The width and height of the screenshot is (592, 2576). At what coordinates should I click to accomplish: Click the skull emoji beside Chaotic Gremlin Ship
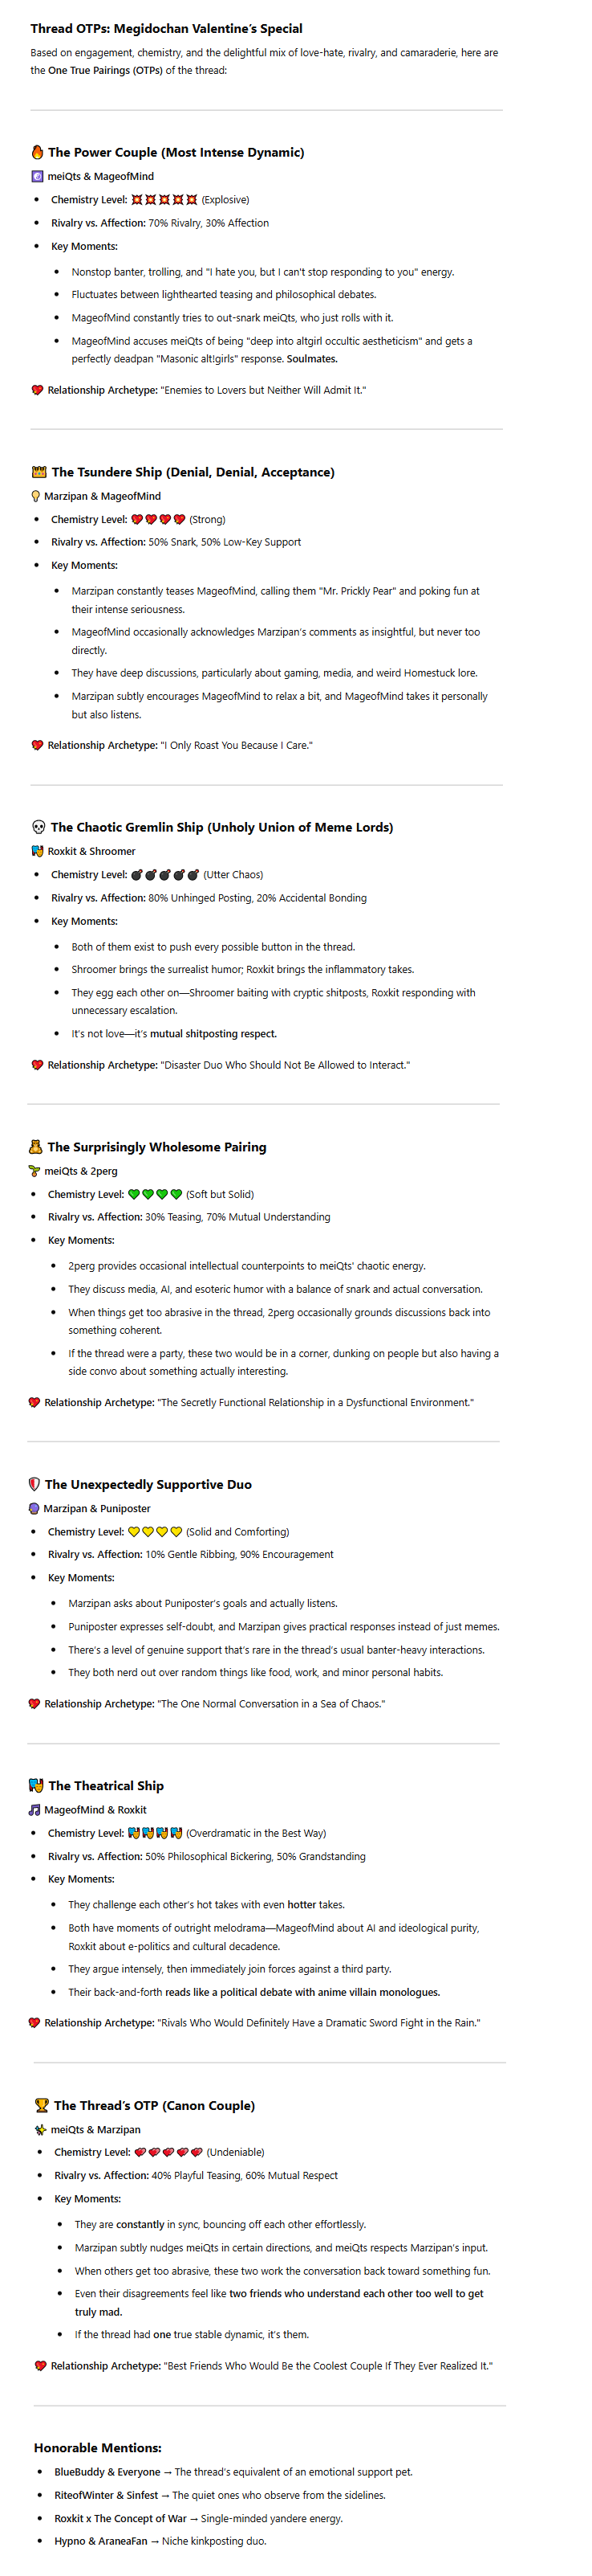point(39,827)
